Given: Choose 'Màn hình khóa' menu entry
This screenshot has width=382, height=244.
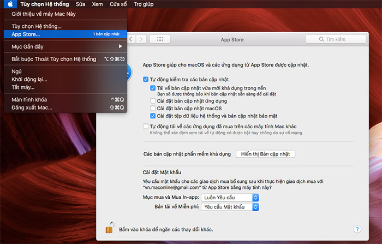Looking at the screenshot, I should (65, 99).
